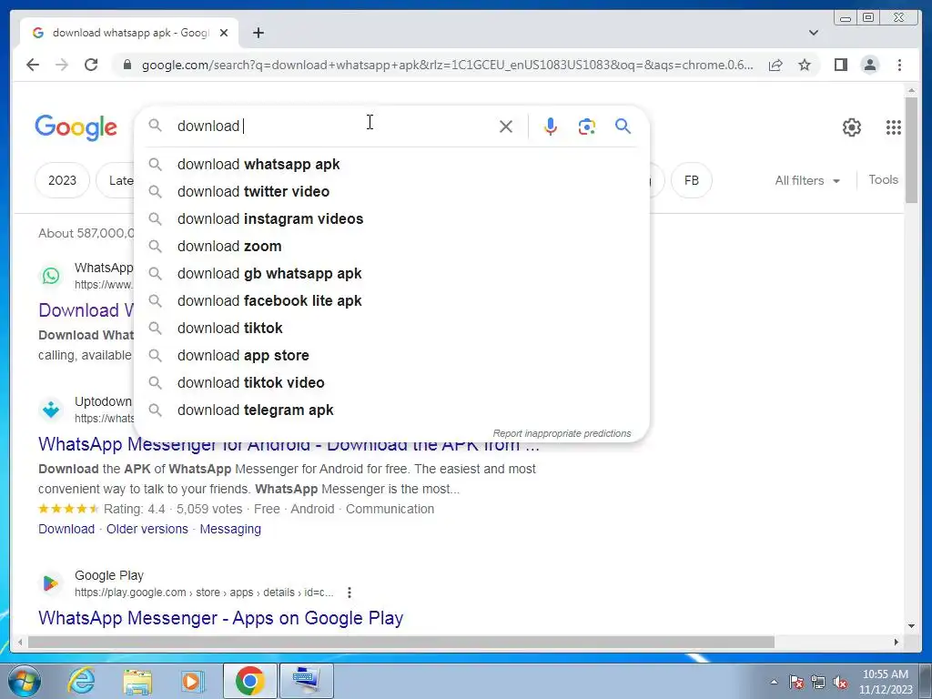Click the Uptodown favicon
Viewport: 932px width, 699px height.
[x=51, y=410]
